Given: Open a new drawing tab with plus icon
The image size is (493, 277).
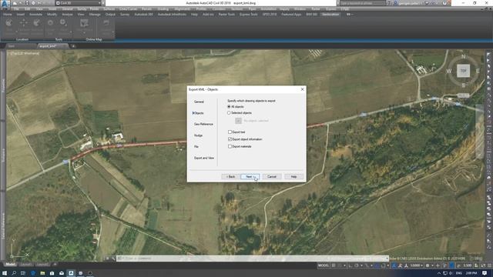Looking at the screenshot, I should [73, 46].
